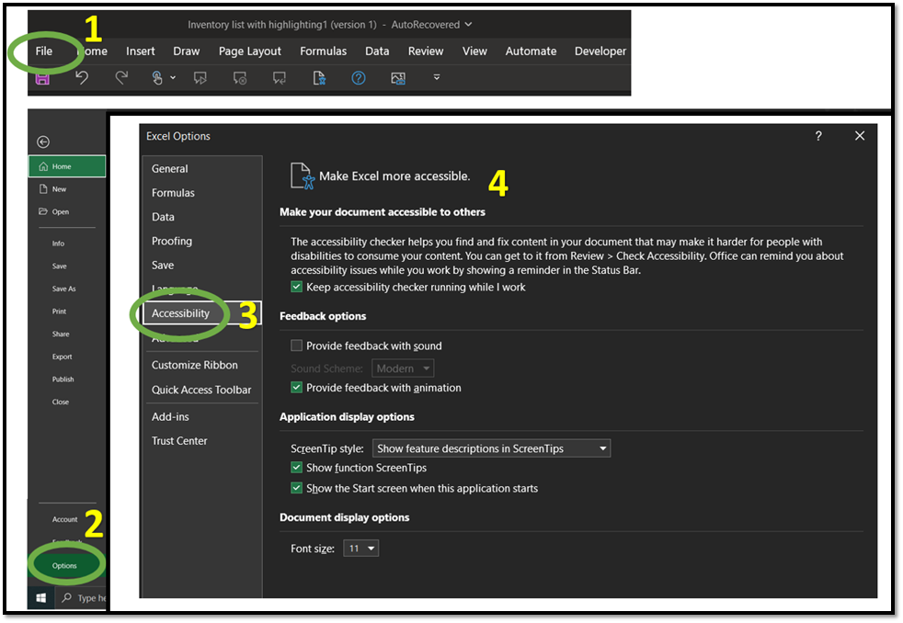Click the touch/mouse mode hand icon
The width and height of the screenshot is (903, 623).
pos(157,78)
